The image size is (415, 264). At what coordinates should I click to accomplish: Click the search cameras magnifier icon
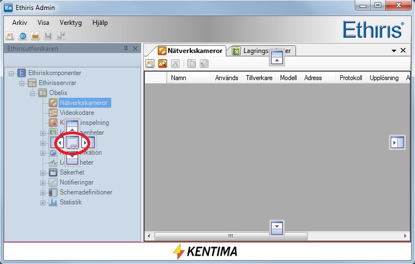tap(163, 64)
